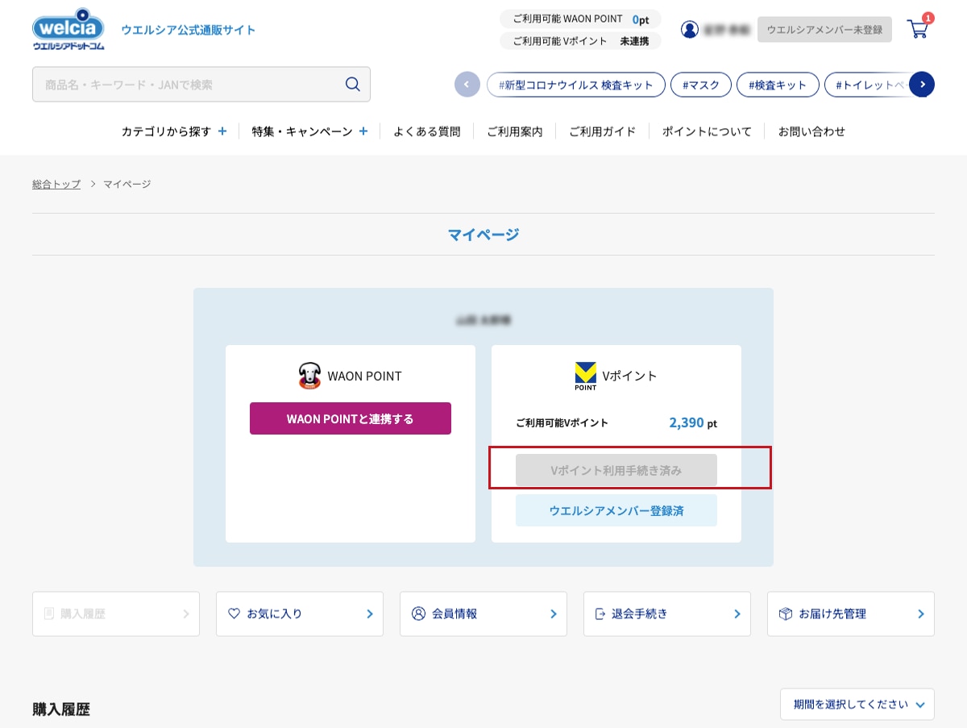The image size is (967, 728).
Task: Click ウエルシアメンバー登録済 button
Action: 616,511
